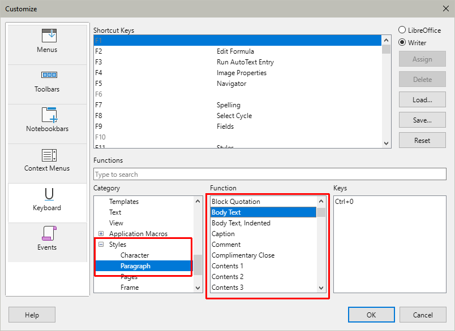Choose Caption function
The image size is (455, 331).
coord(264,233)
